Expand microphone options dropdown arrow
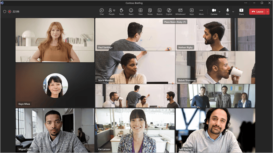 click(233, 12)
